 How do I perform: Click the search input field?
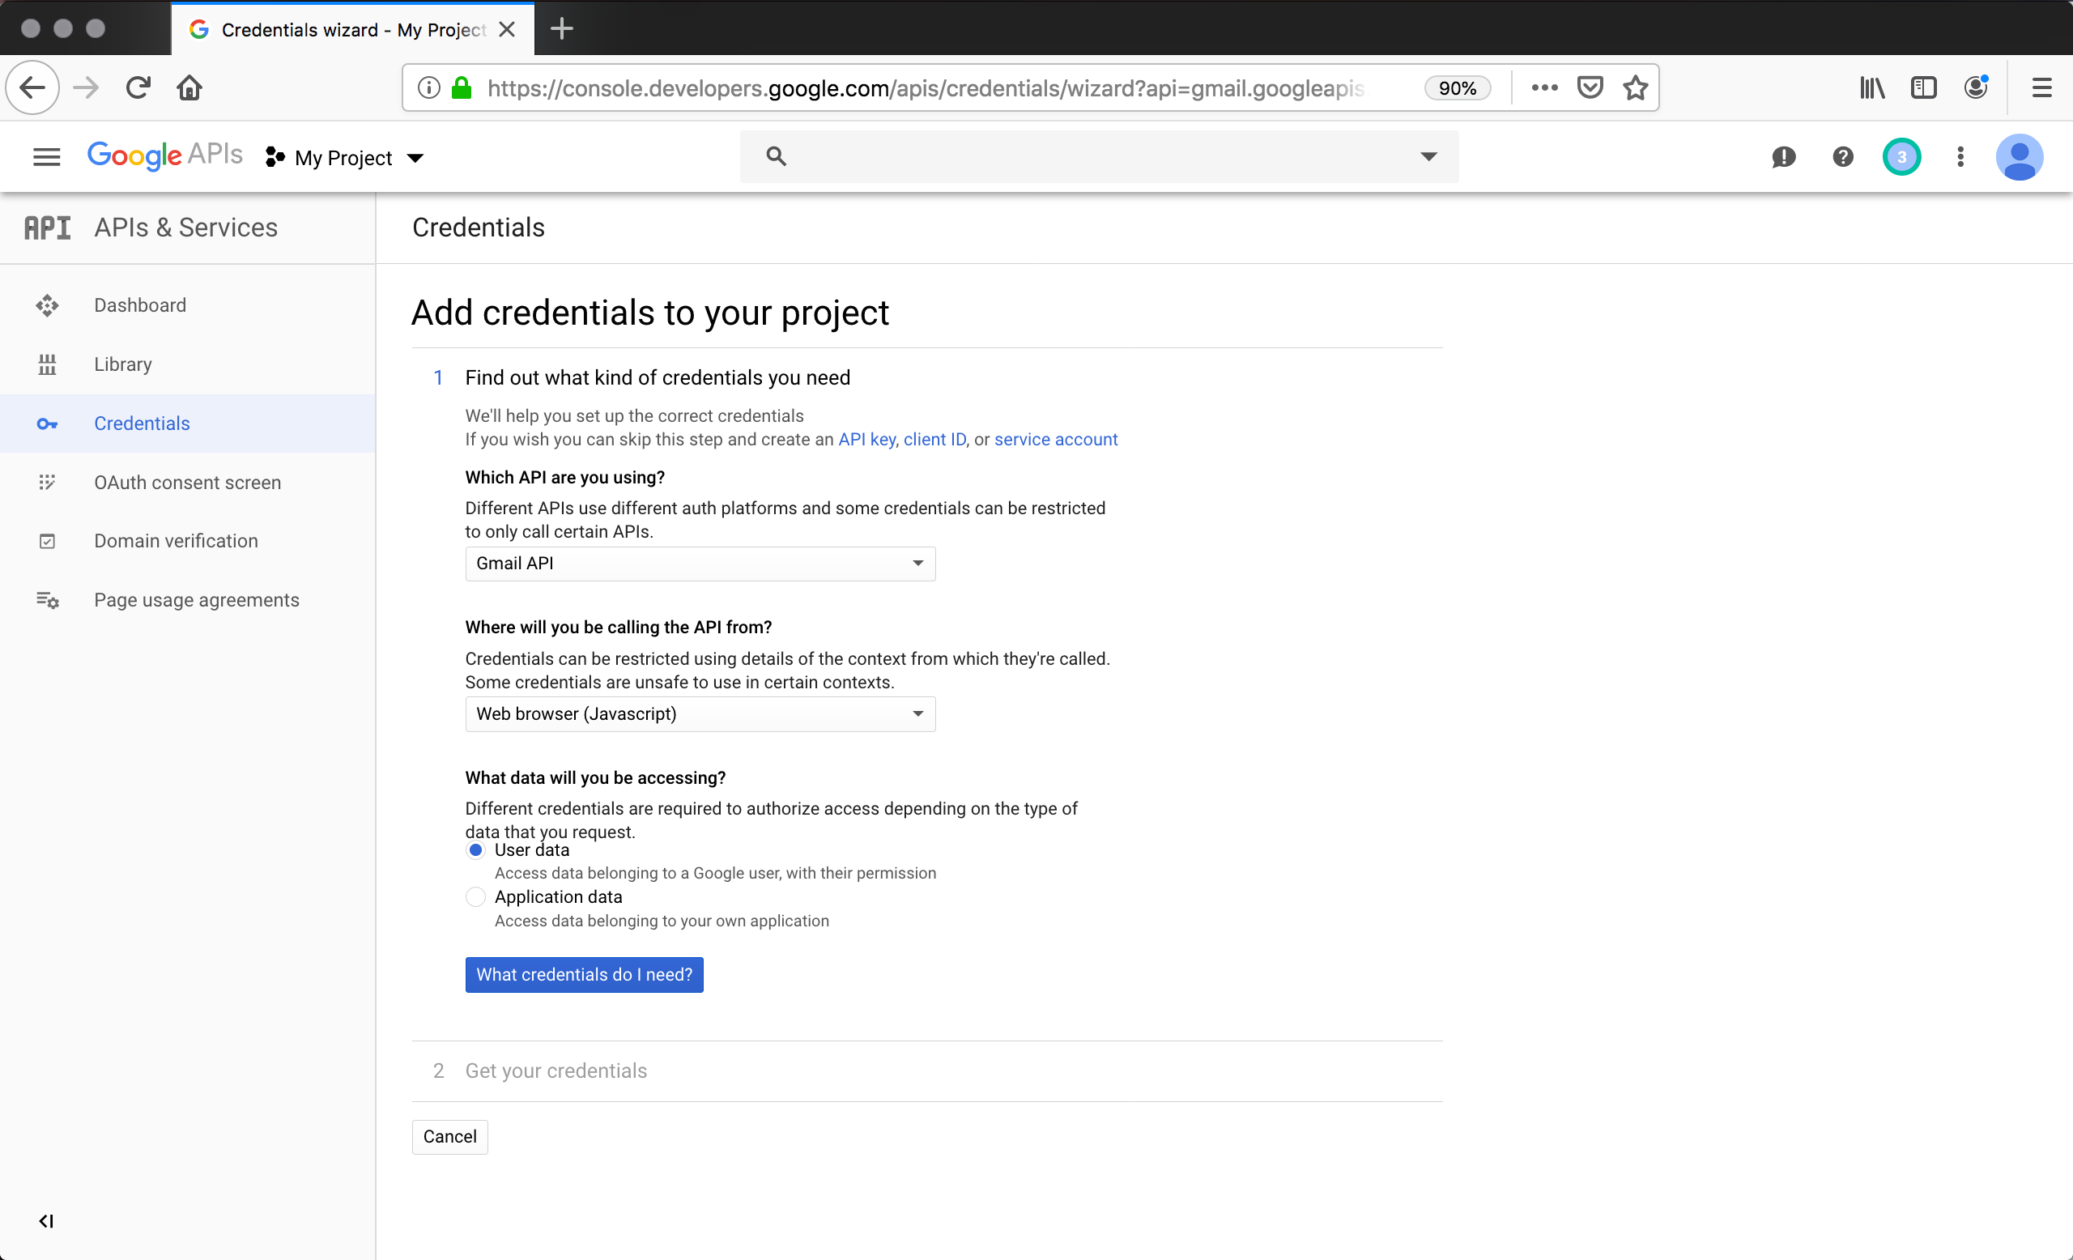tap(1101, 157)
